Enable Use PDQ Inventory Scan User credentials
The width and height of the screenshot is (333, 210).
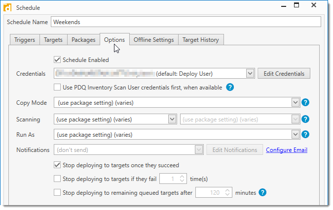tap(57, 87)
